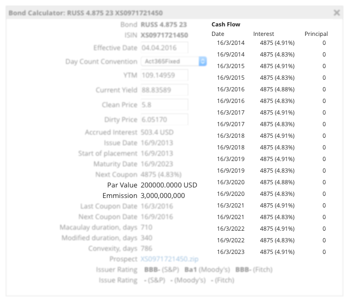The height and width of the screenshot is (302, 349).
Task: Select cash flow date 16/9/2021
Action: 231,217
